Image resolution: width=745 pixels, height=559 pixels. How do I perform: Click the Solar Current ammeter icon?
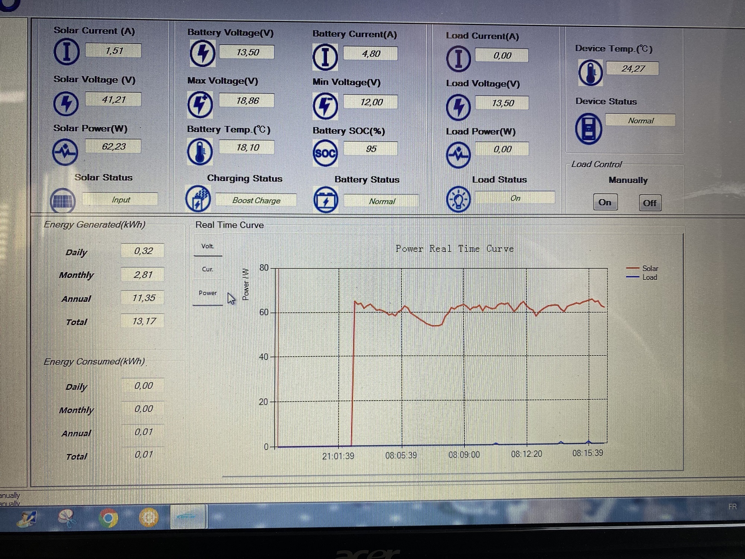pyautogui.click(x=66, y=51)
